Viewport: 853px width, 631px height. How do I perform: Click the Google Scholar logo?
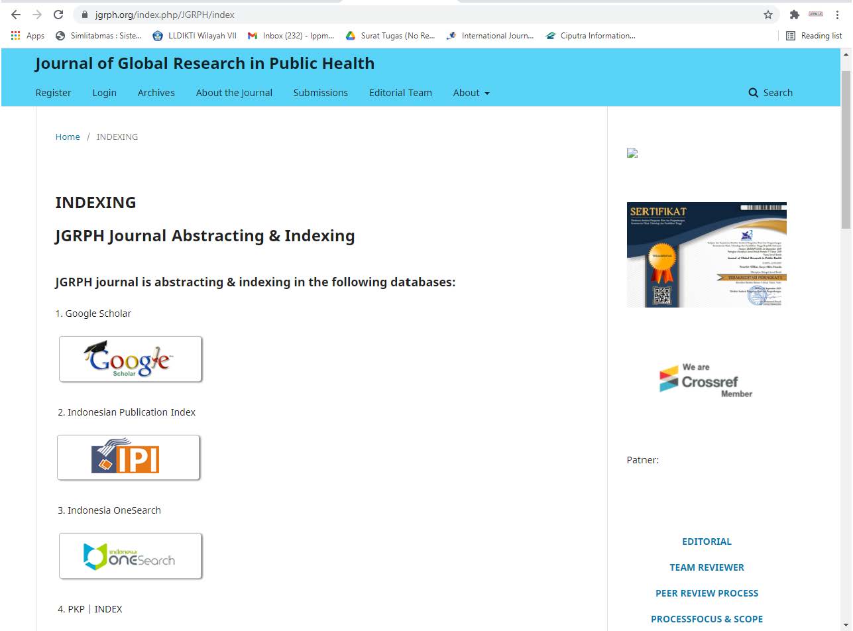click(x=131, y=359)
